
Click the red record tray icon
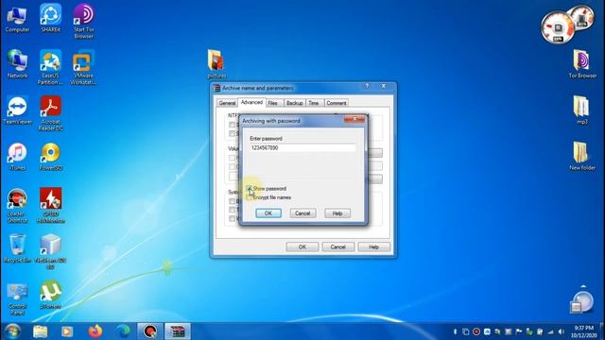(x=476, y=331)
